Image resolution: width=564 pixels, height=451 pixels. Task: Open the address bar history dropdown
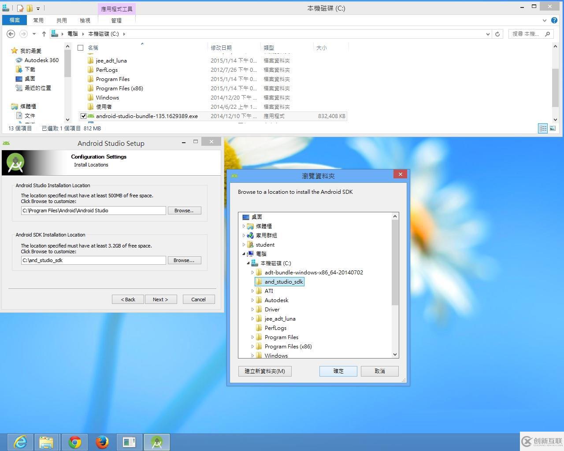[488, 34]
